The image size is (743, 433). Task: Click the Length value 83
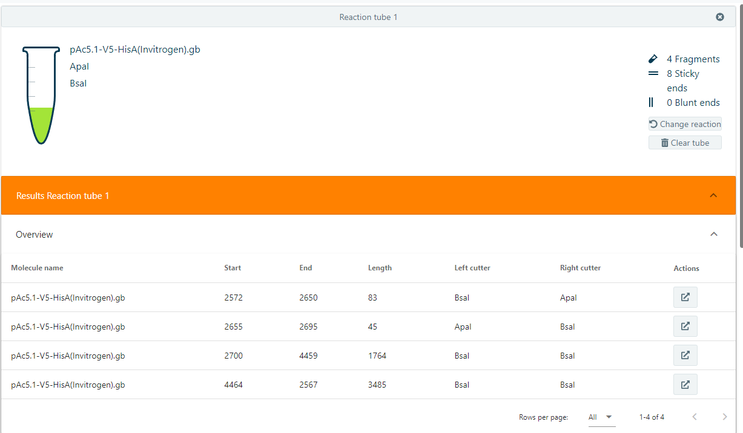coord(372,298)
